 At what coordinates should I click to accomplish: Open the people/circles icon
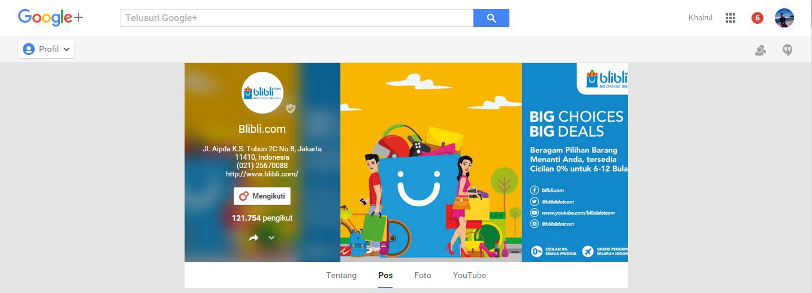(760, 50)
